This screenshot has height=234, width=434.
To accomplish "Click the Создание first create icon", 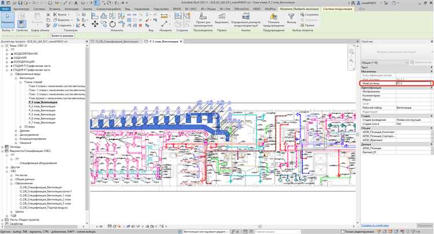I will (178, 16).
